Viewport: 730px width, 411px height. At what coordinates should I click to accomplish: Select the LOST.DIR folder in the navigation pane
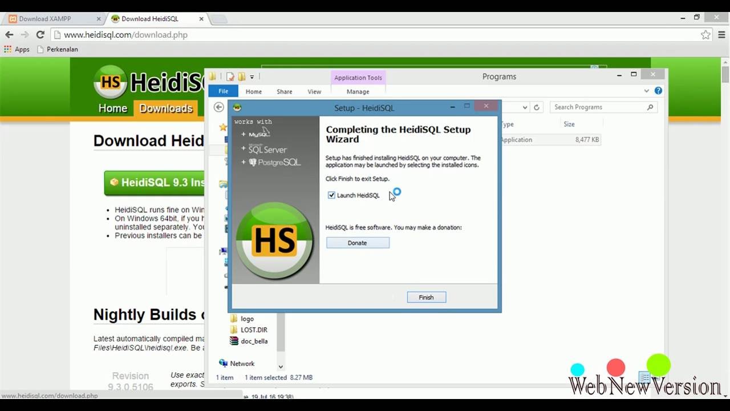[254, 330]
